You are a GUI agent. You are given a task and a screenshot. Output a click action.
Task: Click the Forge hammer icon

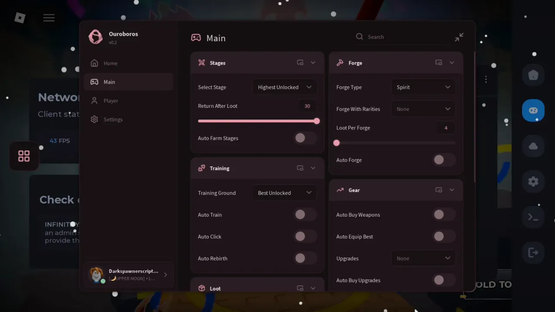[340, 63]
